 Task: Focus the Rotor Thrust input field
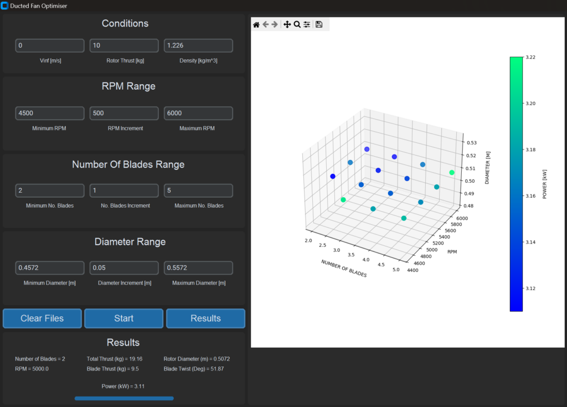coord(124,45)
